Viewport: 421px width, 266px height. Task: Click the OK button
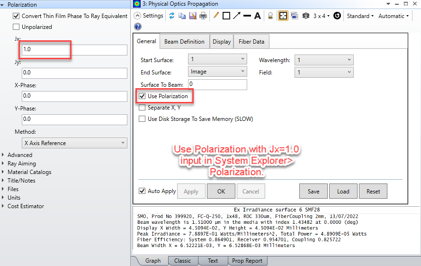(221, 191)
